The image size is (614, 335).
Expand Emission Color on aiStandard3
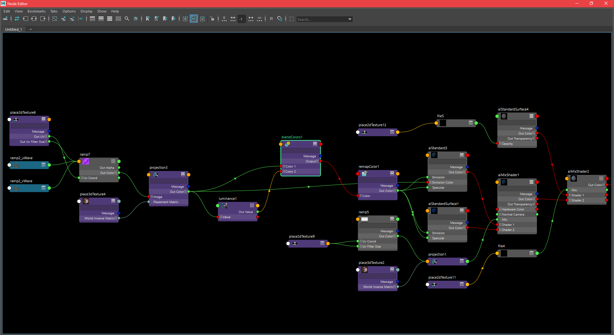pos(430,183)
